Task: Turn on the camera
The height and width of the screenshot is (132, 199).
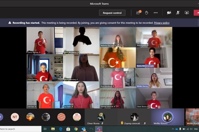Action: (169, 13)
